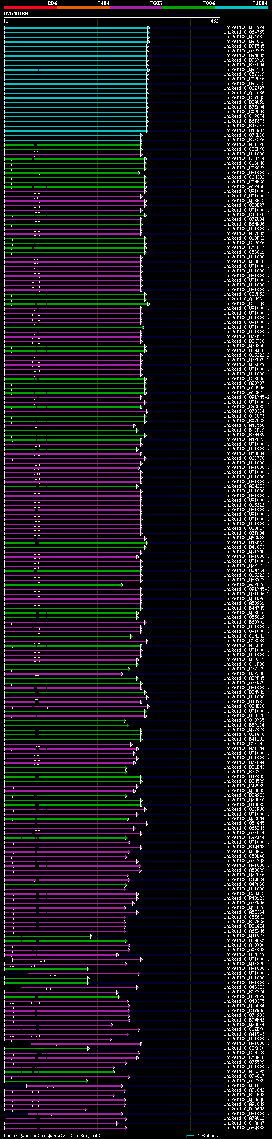The height and width of the screenshot is (1139, 272).
Task: Click the UniRef100_C7YIC5 label
Action: point(244,669)
